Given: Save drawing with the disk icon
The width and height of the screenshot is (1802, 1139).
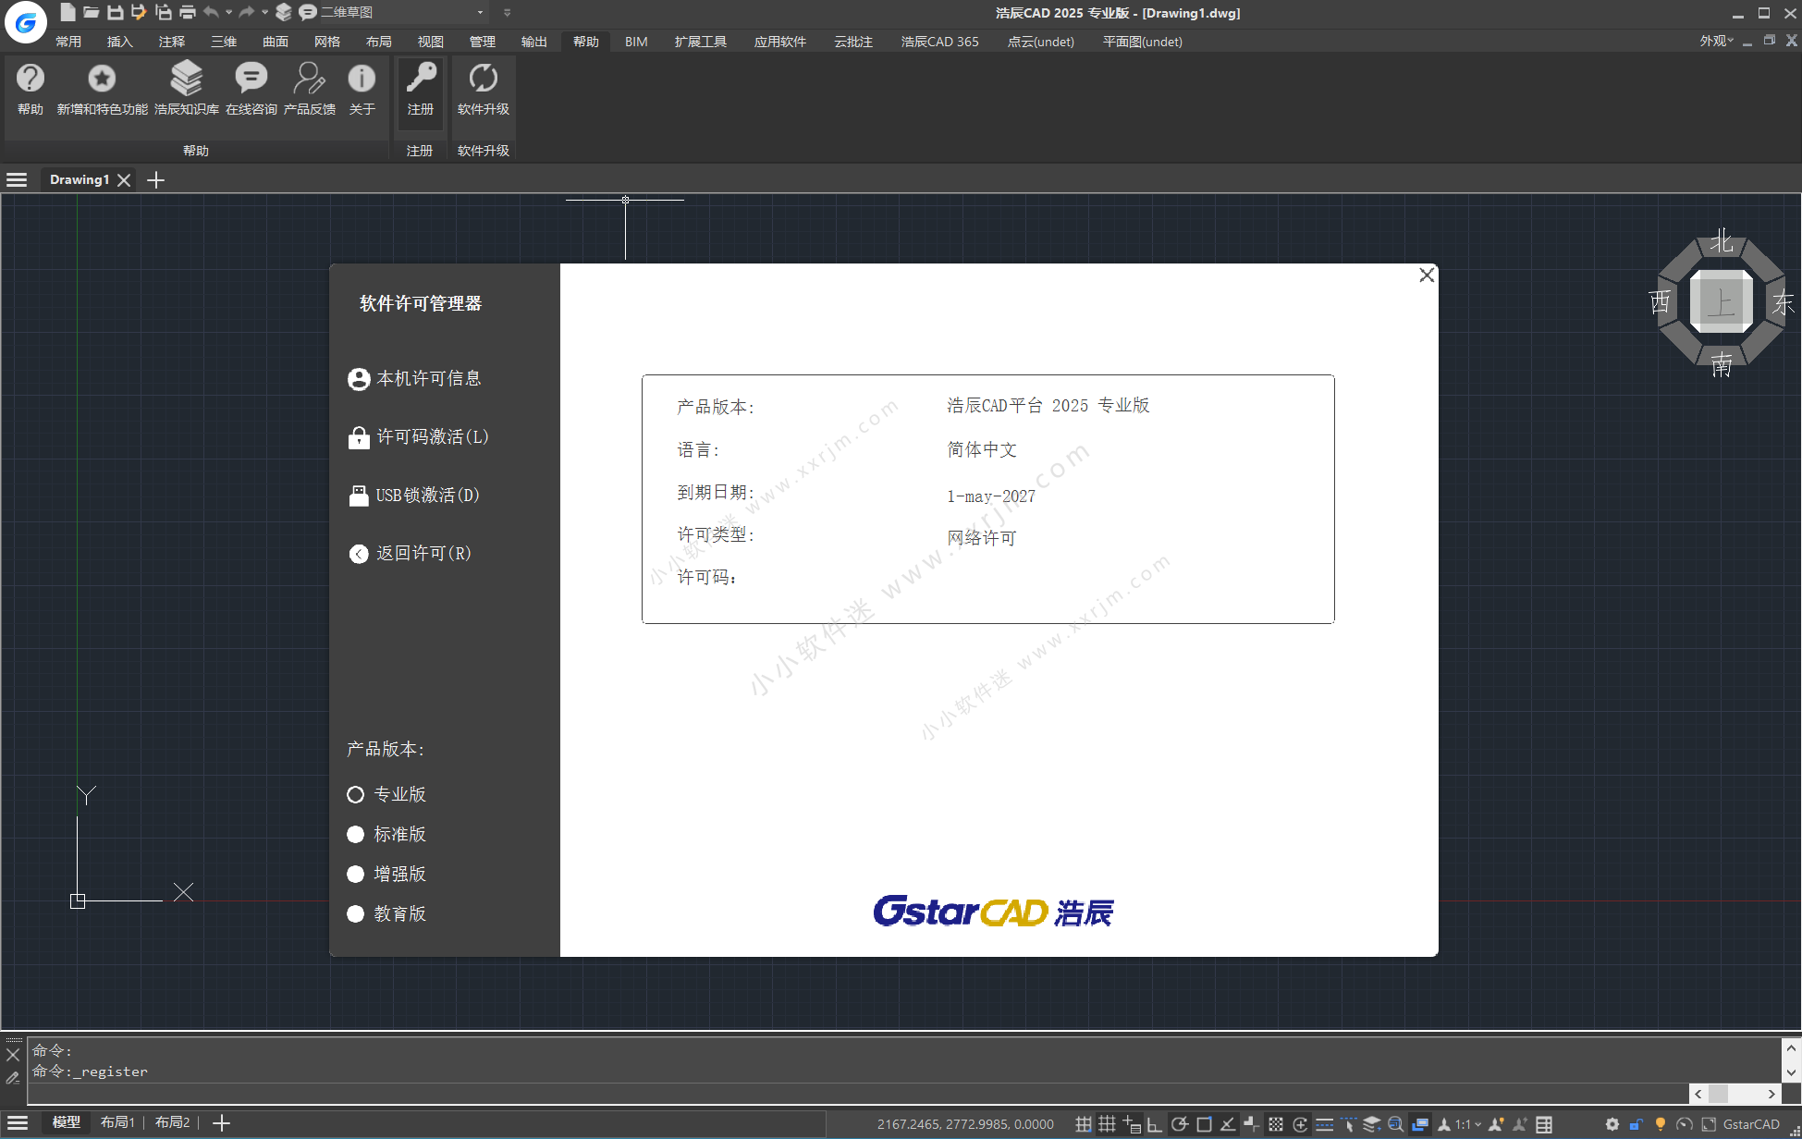Looking at the screenshot, I should 115,12.
